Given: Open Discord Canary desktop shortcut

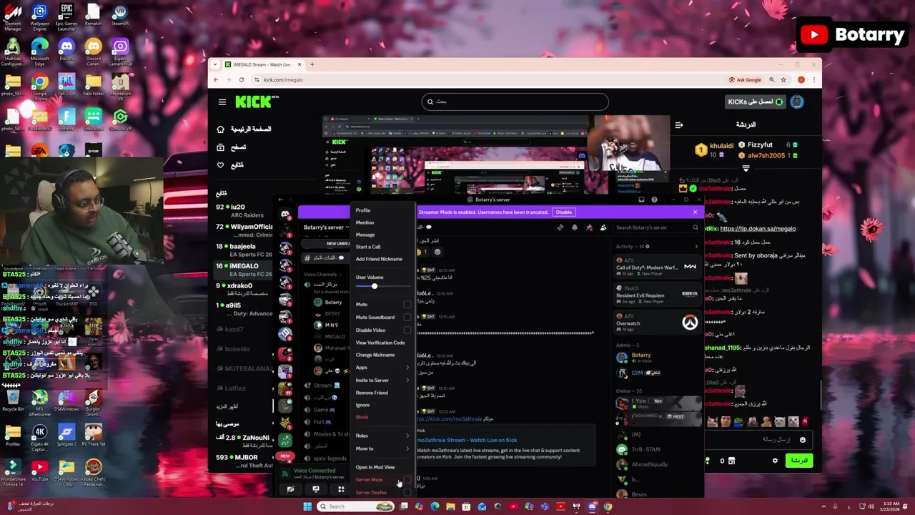Looking at the screenshot, I should (93, 51).
